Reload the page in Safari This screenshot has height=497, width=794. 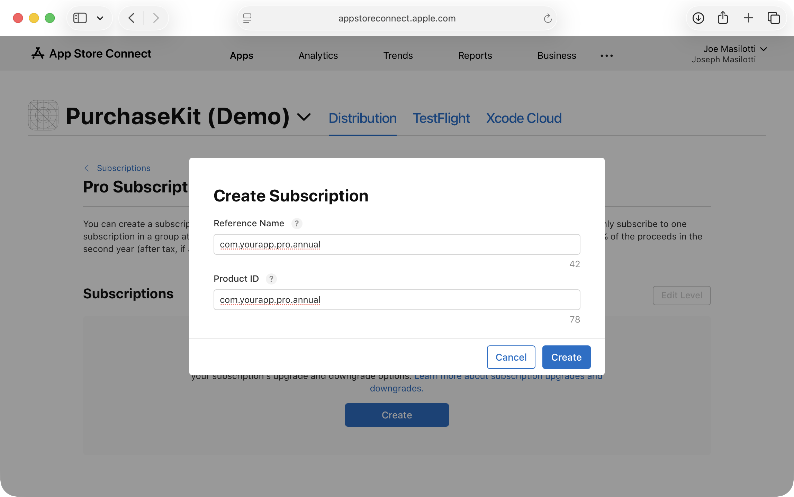tap(548, 18)
